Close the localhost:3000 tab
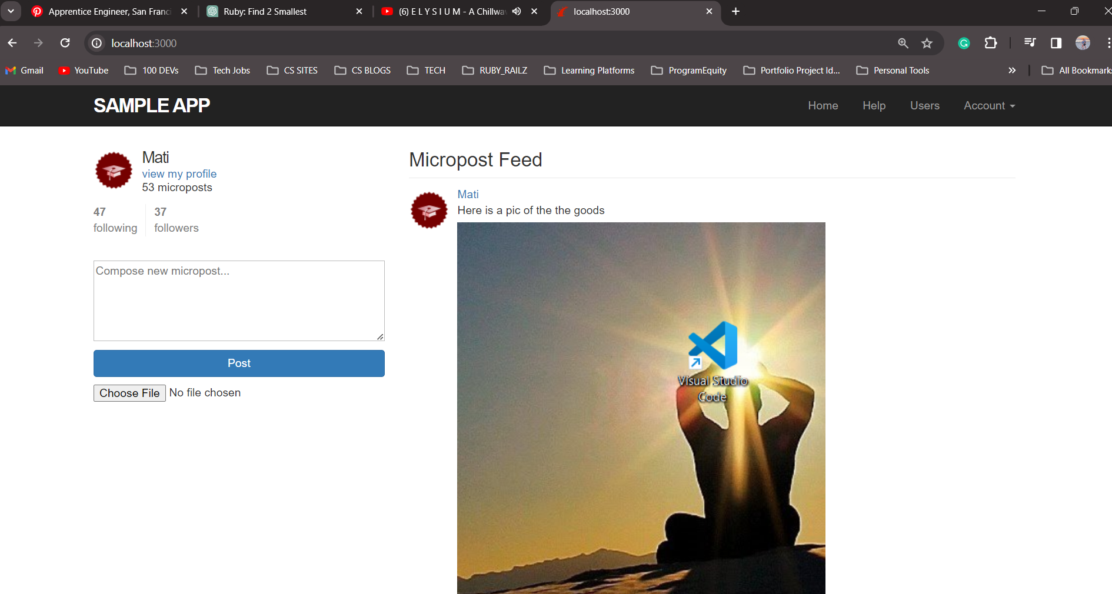Viewport: 1112px width, 594px height. pos(709,11)
